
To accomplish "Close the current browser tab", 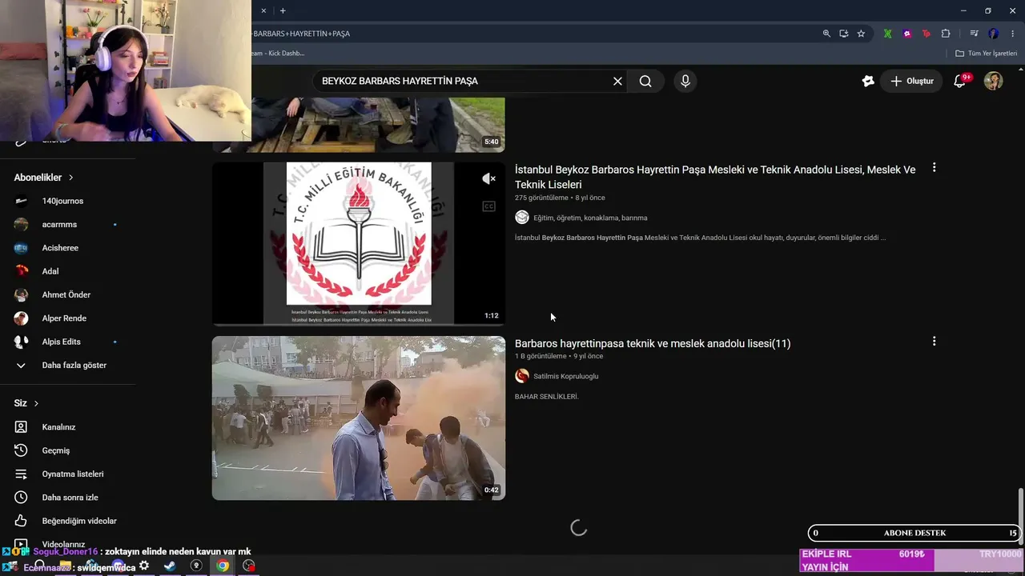I will 263,11.
